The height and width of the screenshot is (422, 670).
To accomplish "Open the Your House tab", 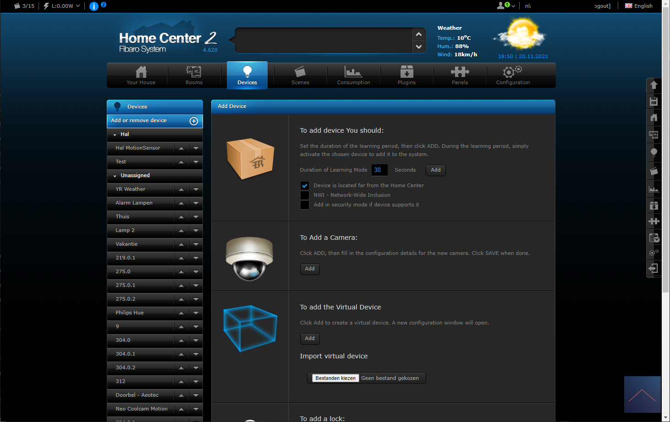I will [141, 76].
